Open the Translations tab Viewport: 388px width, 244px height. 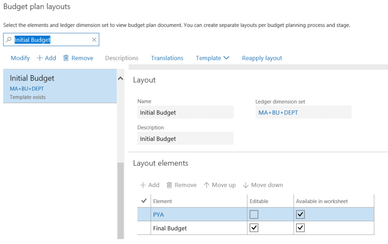coord(167,58)
